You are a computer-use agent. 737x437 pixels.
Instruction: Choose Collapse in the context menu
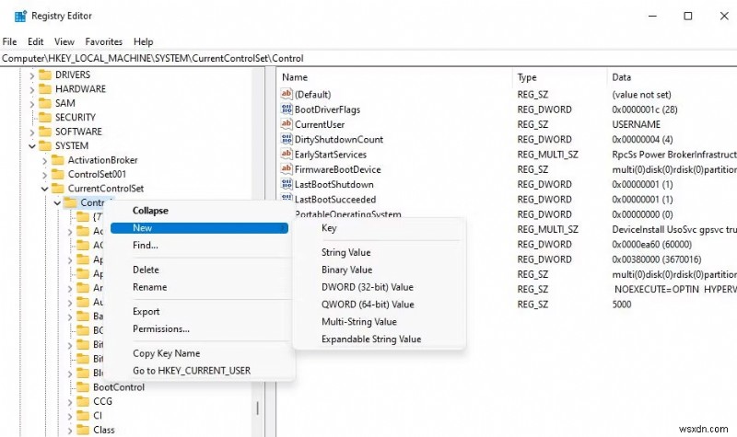tap(199, 211)
